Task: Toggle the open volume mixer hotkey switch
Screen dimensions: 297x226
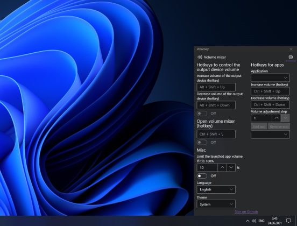Action: (x=202, y=142)
